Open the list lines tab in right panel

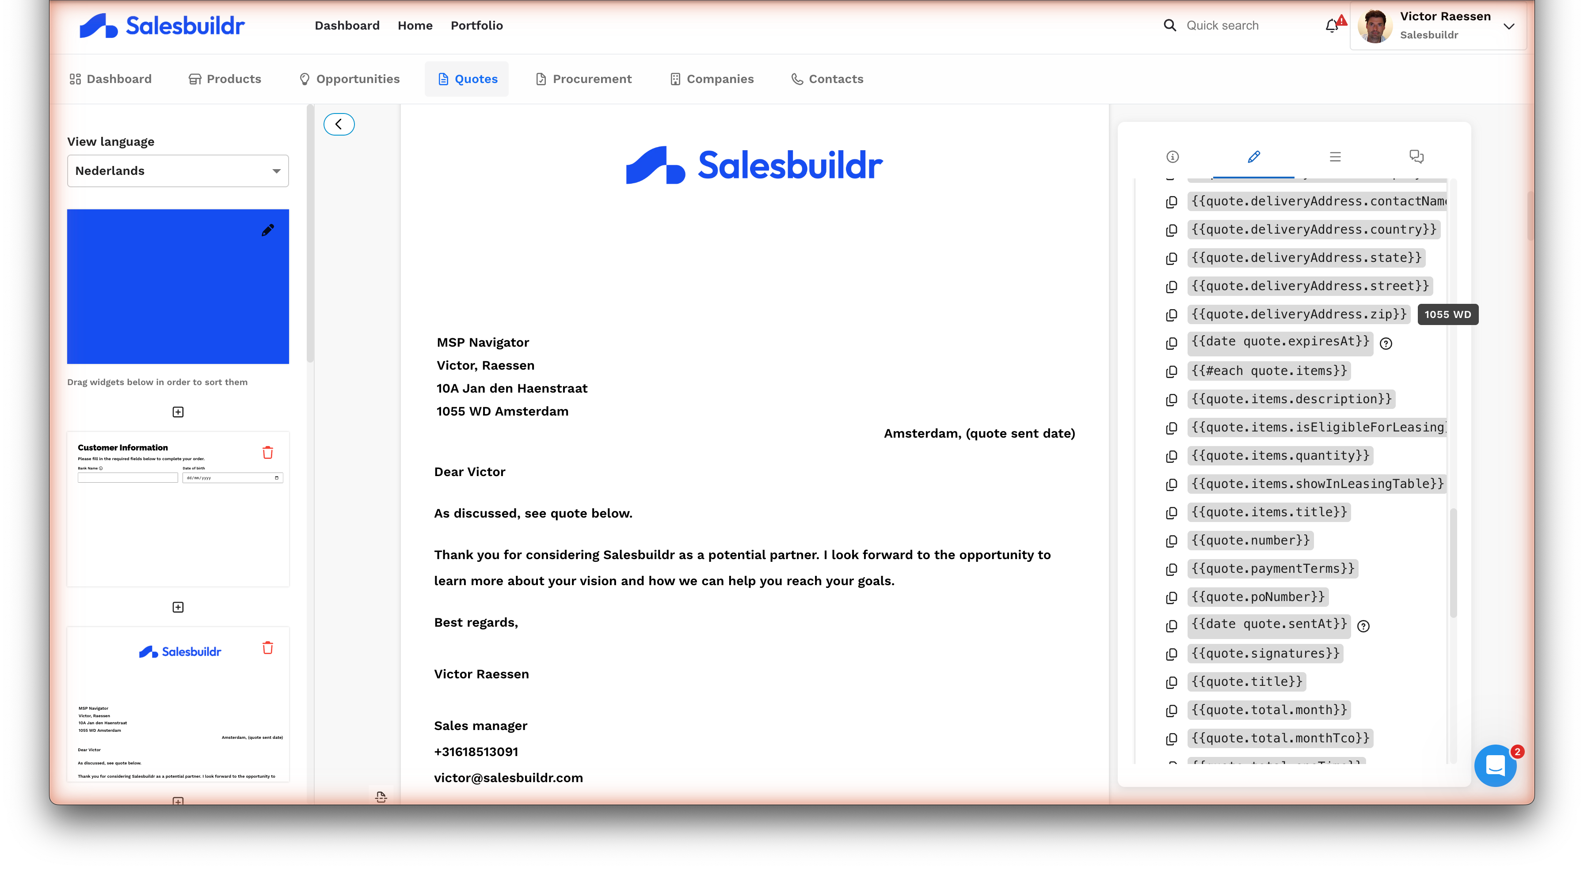coord(1335,157)
